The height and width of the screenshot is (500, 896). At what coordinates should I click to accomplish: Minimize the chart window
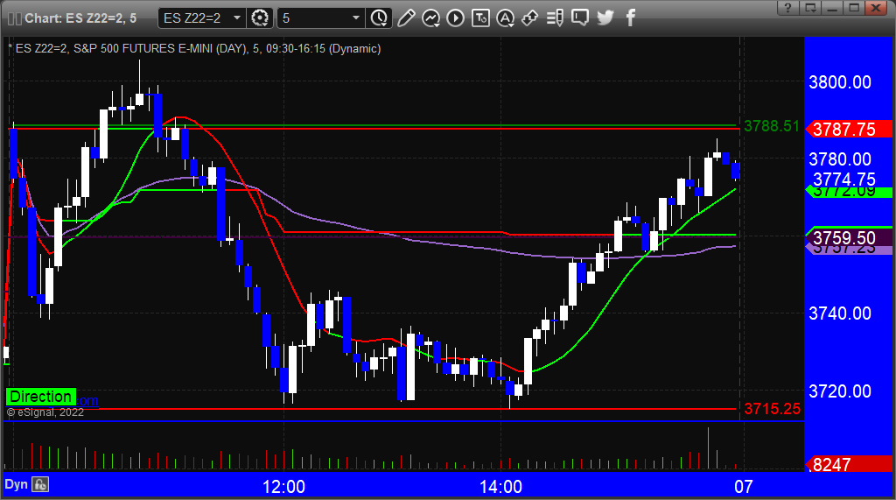(833, 7)
